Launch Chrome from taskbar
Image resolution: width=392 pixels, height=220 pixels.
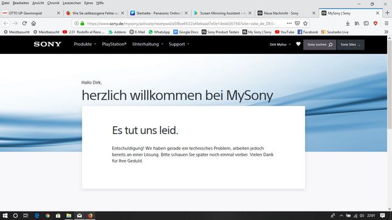coord(47,216)
